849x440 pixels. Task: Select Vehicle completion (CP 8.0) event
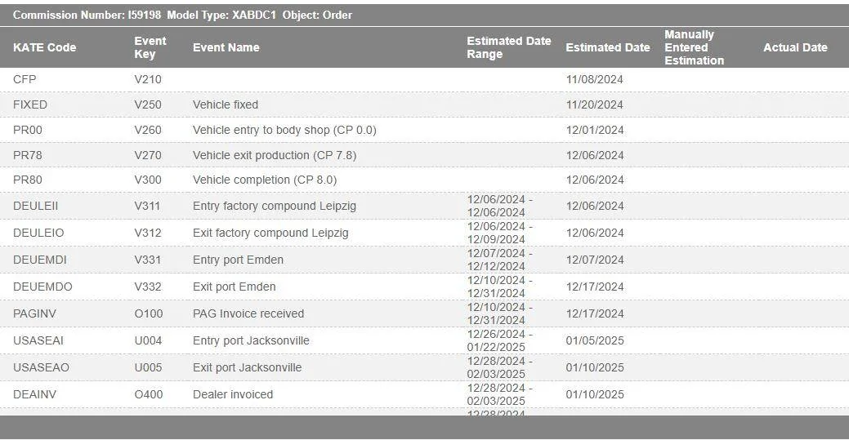click(264, 180)
